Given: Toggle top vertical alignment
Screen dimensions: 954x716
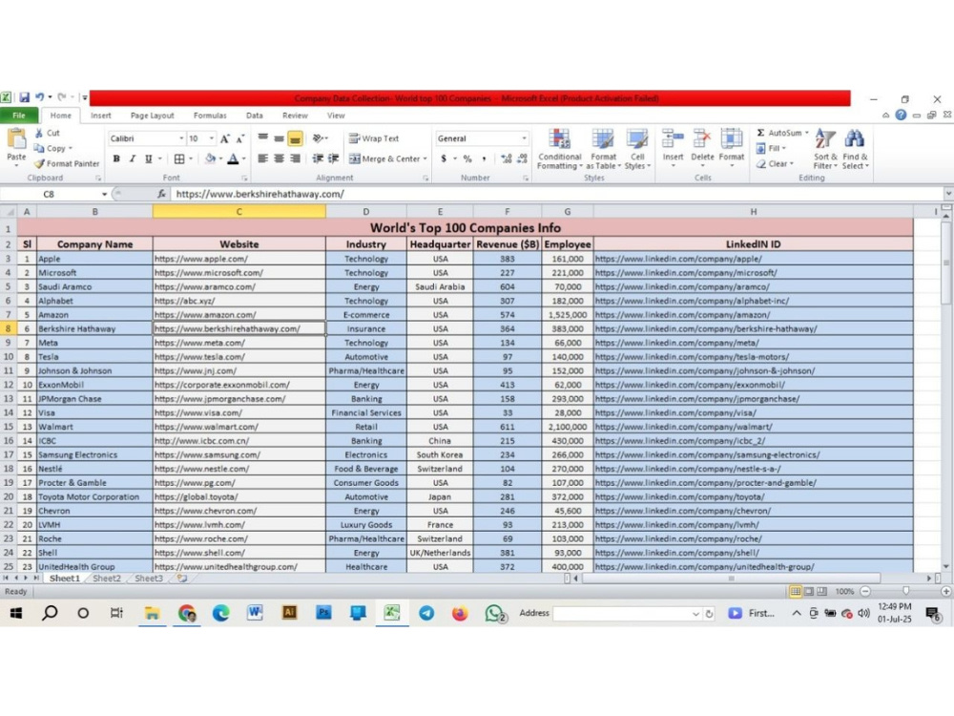Looking at the screenshot, I should coord(263,138).
